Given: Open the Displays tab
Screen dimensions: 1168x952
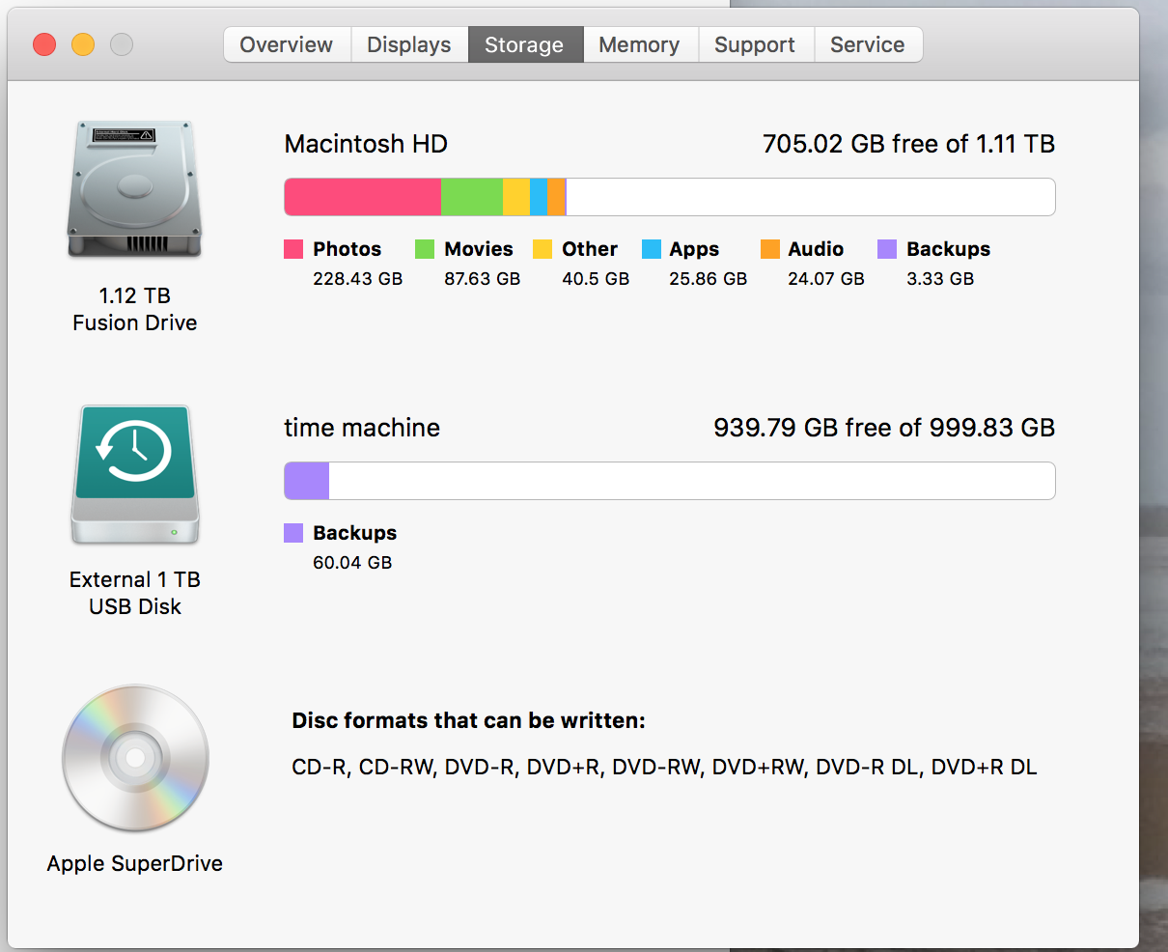Looking at the screenshot, I should pyautogui.click(x=409, y=44).
